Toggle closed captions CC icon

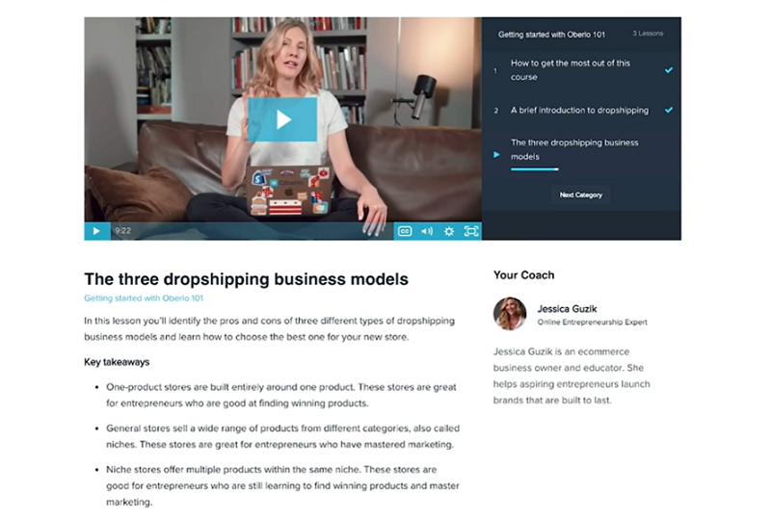pyautogui.click(x=405, y=231)
